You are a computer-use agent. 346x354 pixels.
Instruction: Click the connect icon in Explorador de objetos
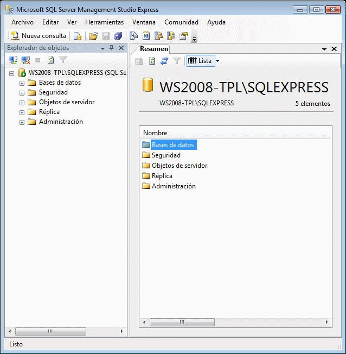[13, 60]
